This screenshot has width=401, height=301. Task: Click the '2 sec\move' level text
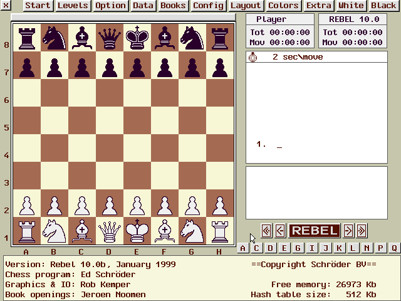[x=298, y=57]
